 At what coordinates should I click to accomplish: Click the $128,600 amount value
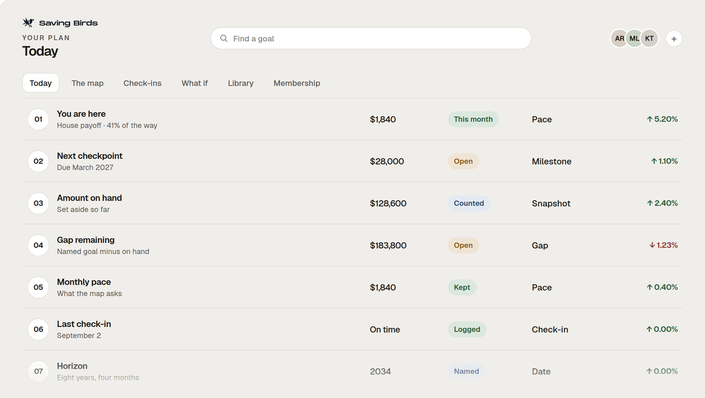[x=388, y=203]
